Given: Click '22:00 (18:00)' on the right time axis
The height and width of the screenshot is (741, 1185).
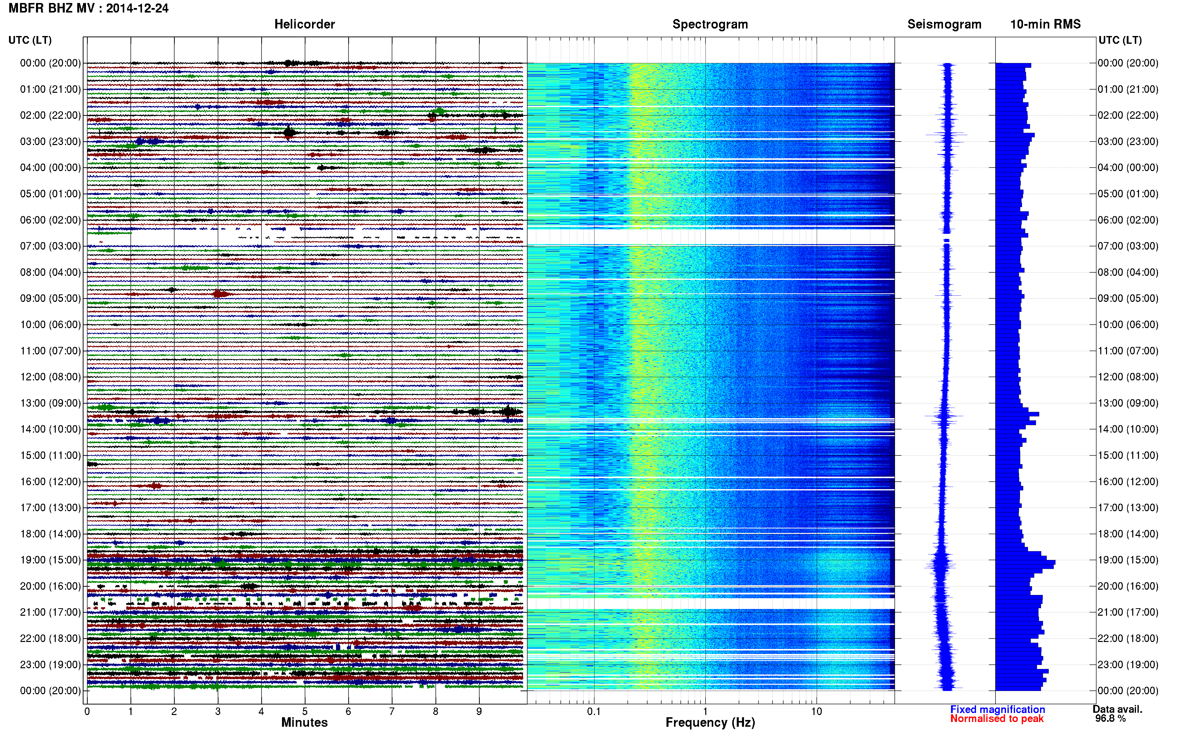Looking at the screenshot, I should [1128, 638].
